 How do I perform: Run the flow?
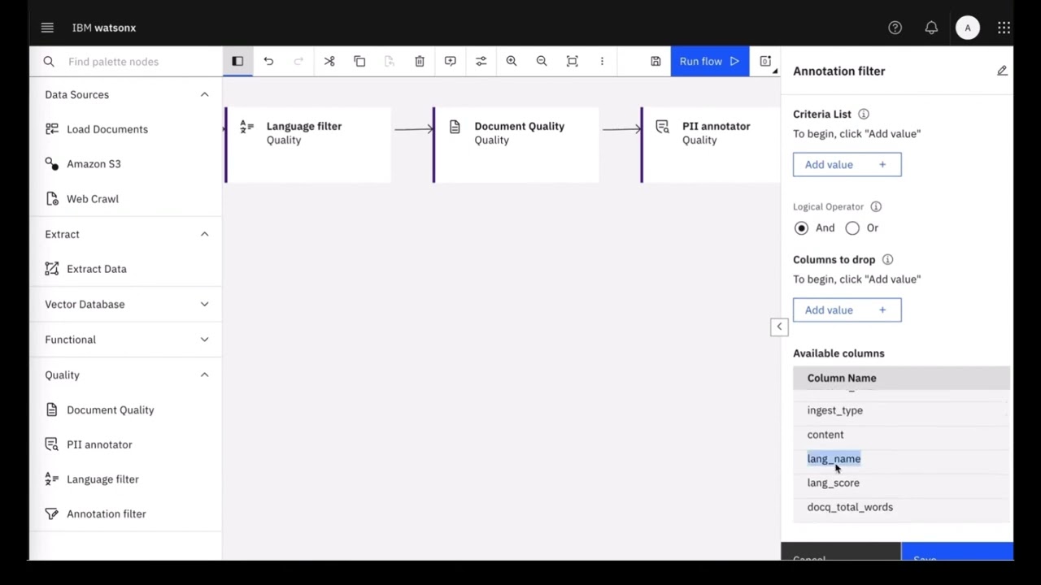[x=709, y=61]
